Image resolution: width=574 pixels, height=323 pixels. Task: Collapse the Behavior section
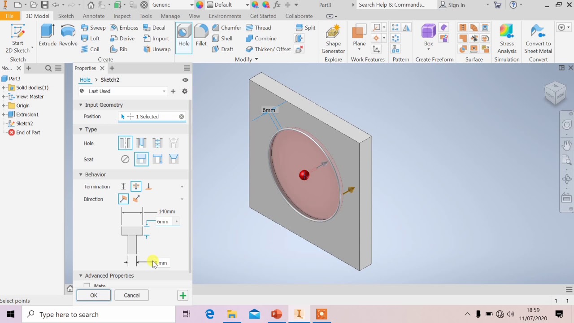81,175
